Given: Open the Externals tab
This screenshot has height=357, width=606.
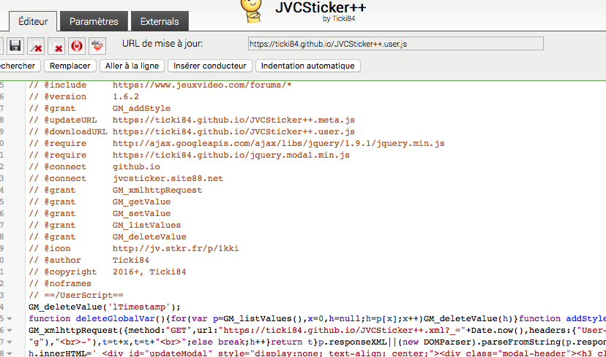Looking at the screenshot, I should click(160, 21).
